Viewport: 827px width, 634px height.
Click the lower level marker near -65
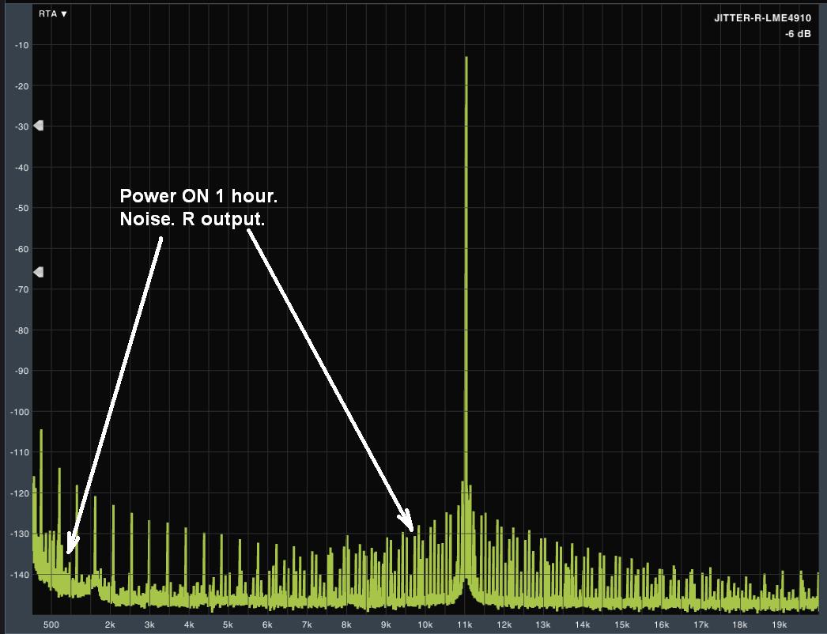pyautogui.click(x=38, y=272)
